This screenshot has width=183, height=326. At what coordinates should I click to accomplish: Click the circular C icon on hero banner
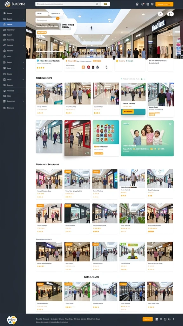tap(160, 14)
